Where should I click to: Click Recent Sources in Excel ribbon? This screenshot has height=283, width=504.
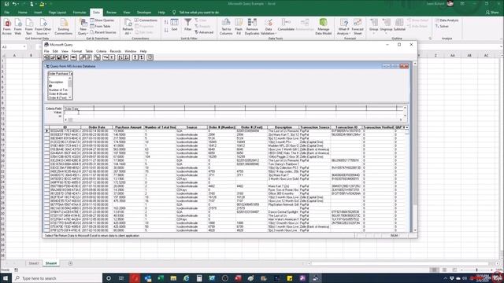pos(103,32)
